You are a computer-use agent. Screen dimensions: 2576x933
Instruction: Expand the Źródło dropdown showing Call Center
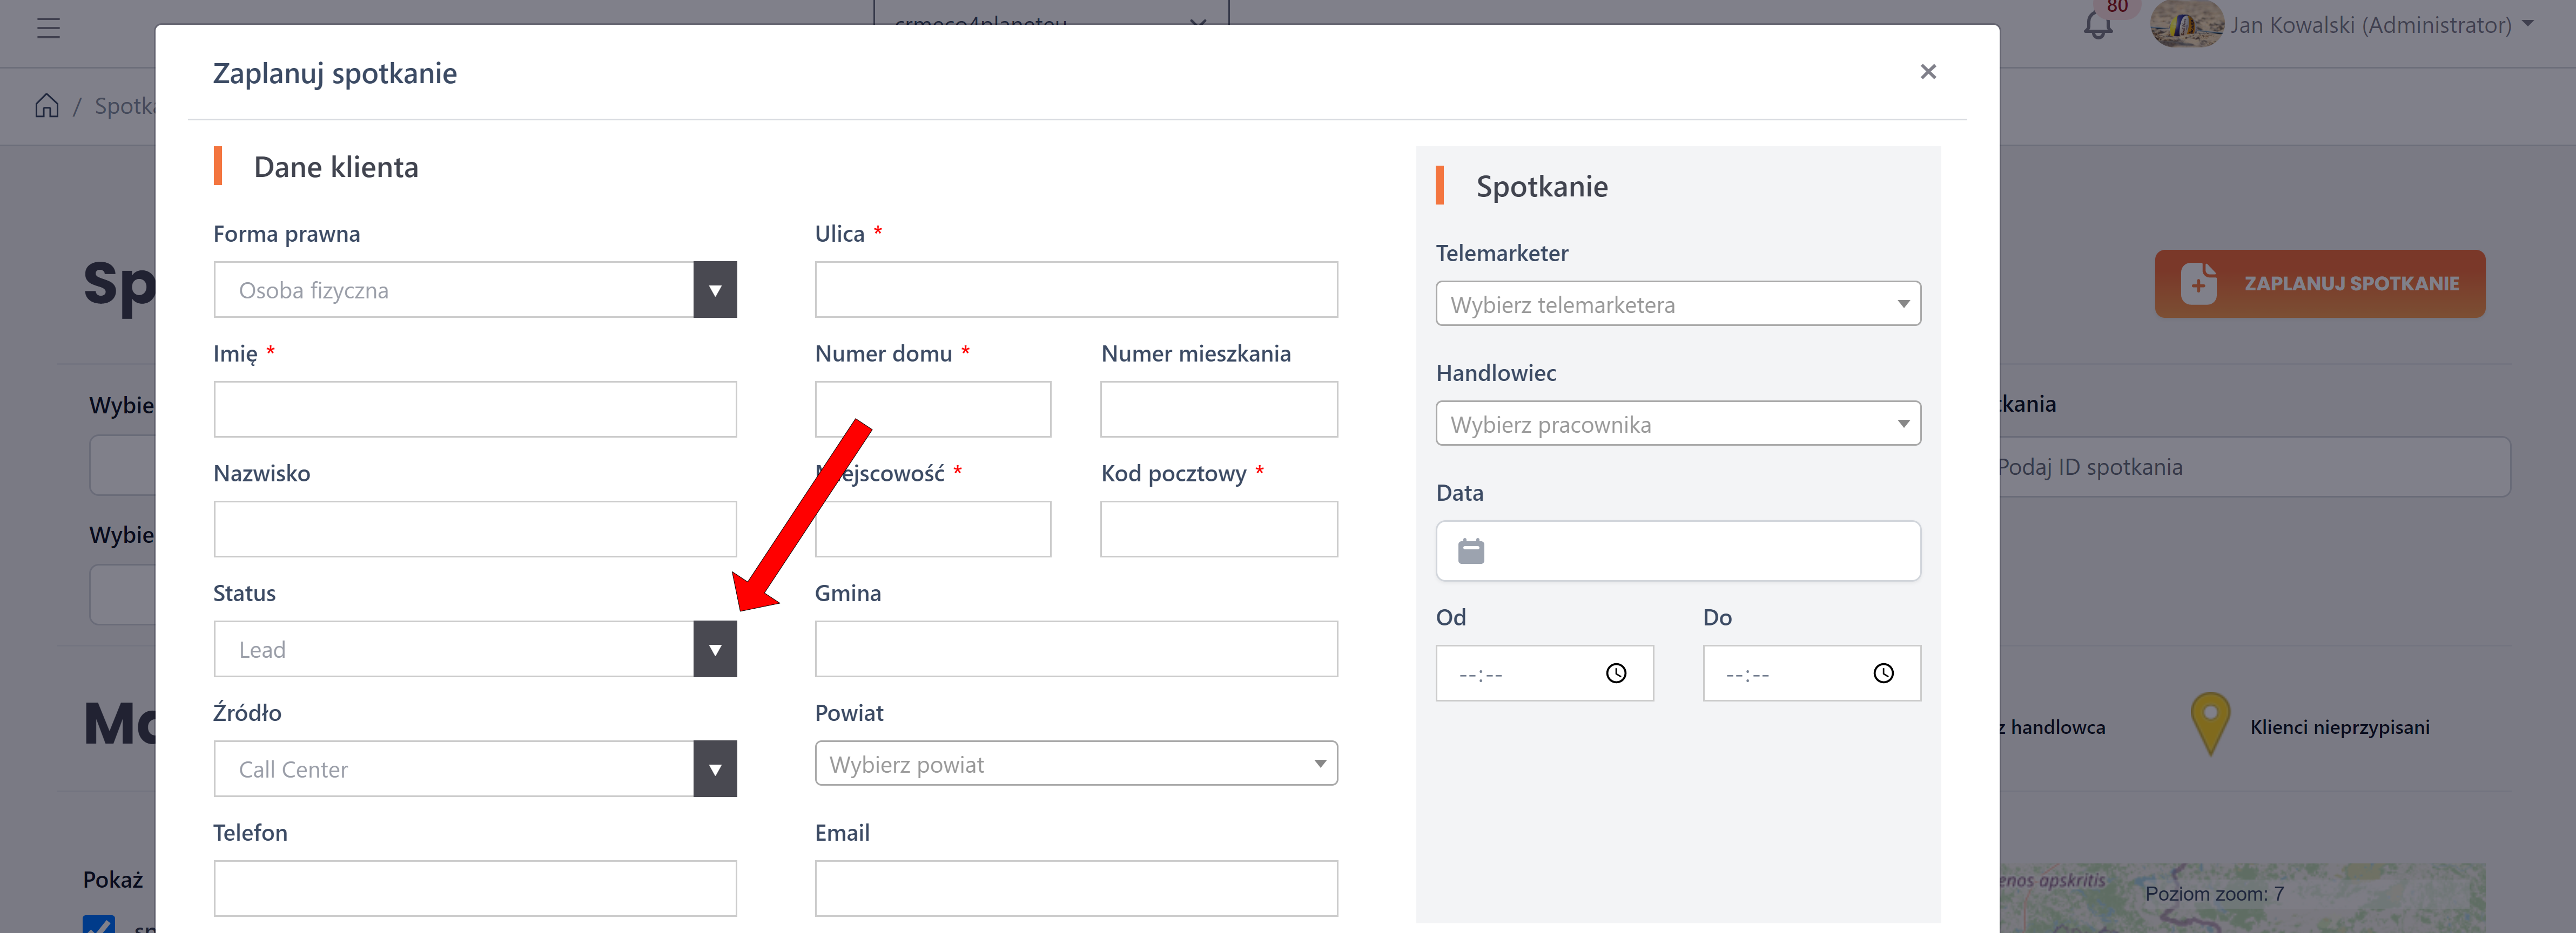[x=714, y=769]
